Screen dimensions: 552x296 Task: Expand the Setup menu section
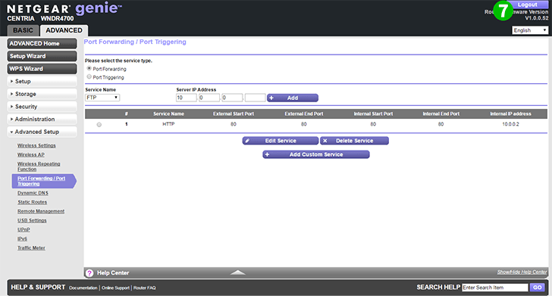[42, 81]
